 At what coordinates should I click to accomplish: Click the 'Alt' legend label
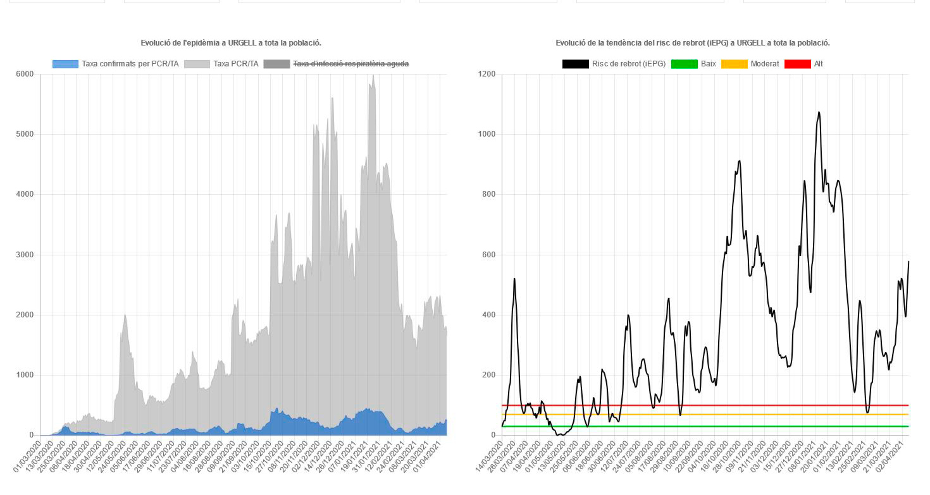point(818,64)
